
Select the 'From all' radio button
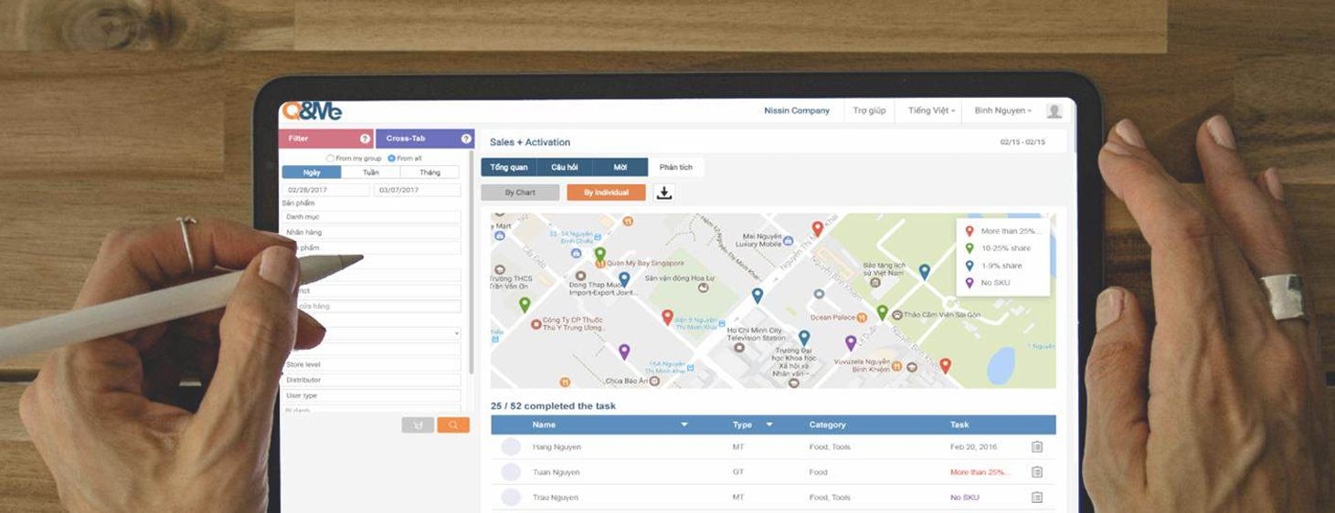tap(392, 158)
